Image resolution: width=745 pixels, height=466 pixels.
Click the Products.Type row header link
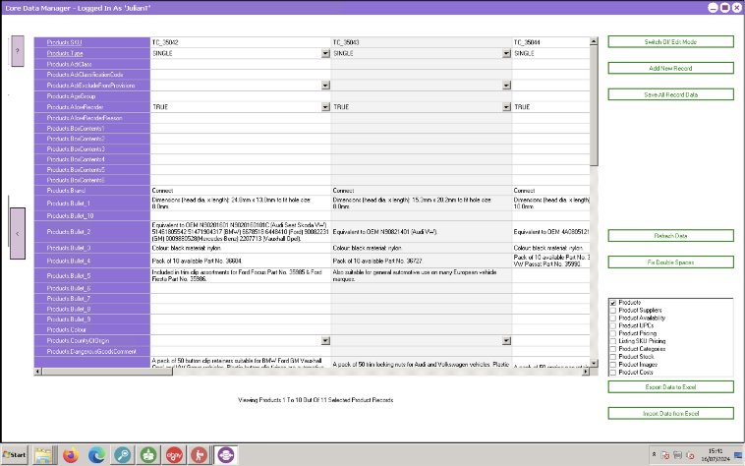pos(65,53)
